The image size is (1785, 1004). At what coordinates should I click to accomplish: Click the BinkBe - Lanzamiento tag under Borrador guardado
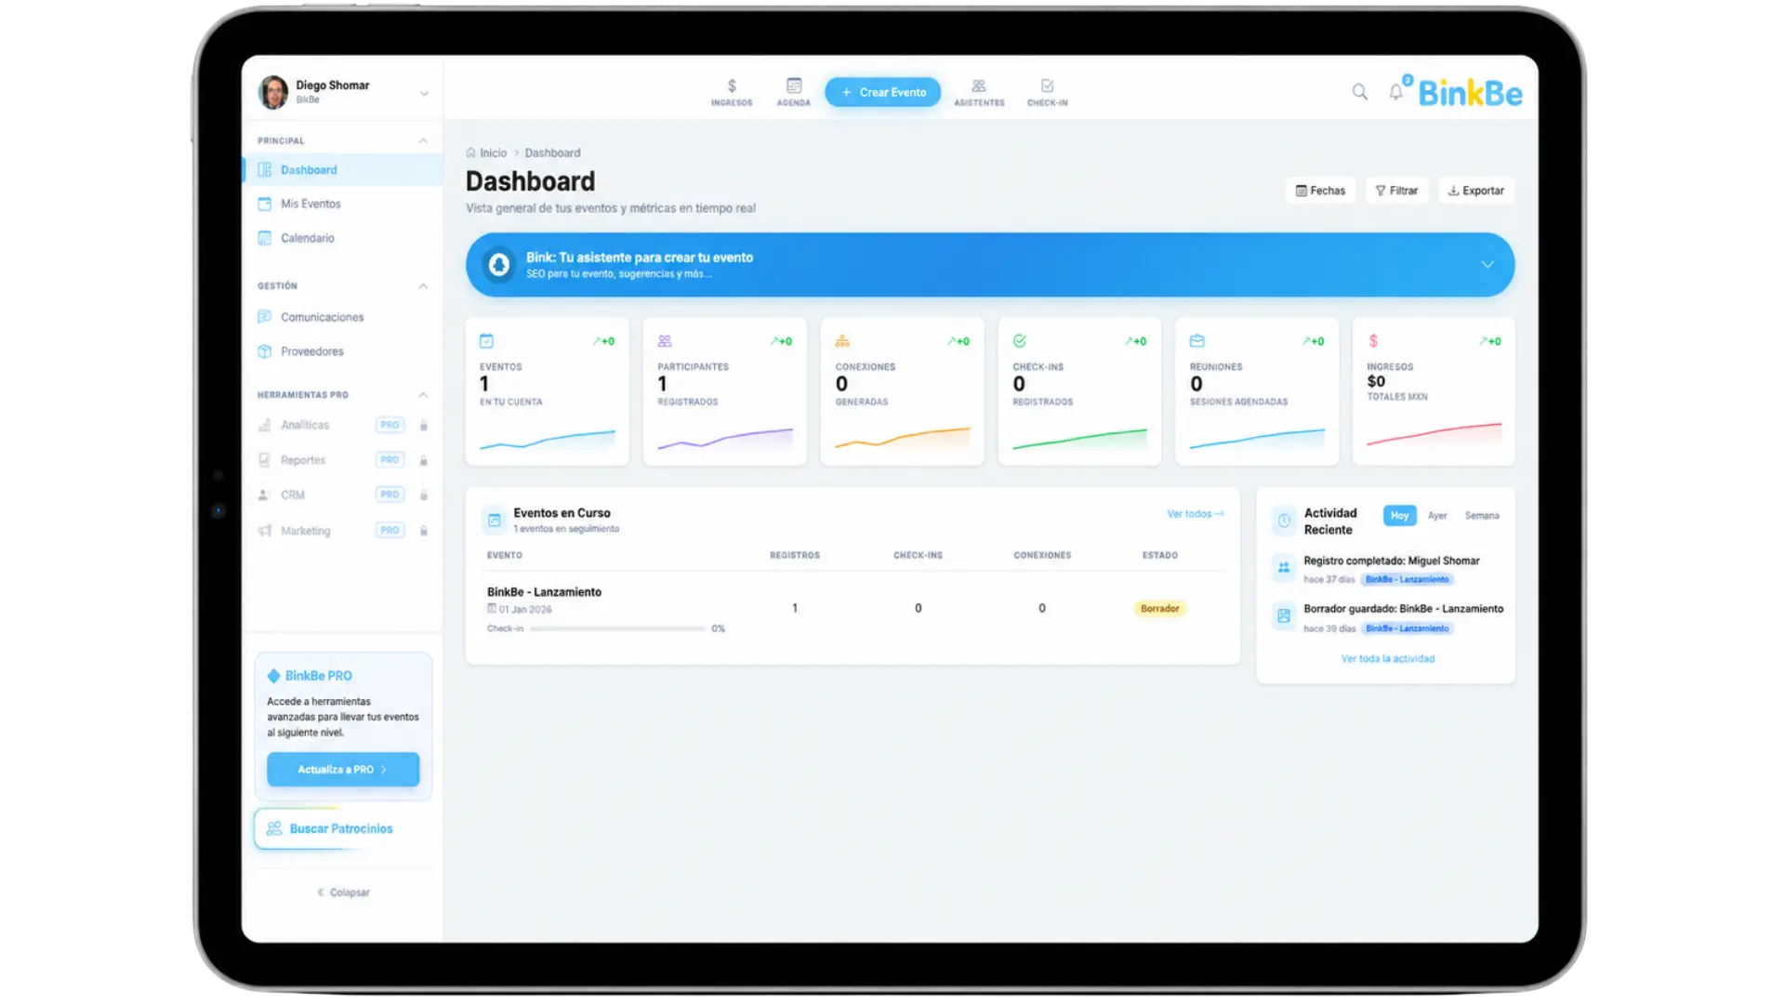pos(1407,628)
